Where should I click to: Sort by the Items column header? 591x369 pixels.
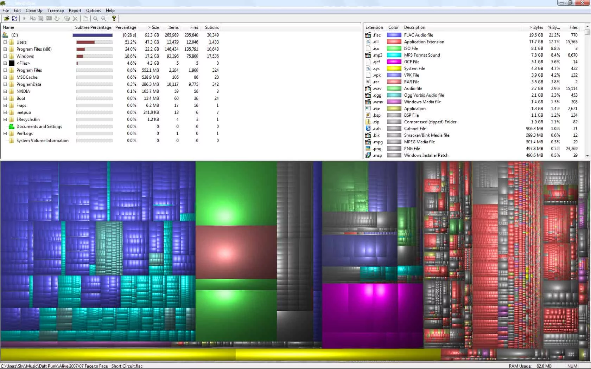point(171,27)
